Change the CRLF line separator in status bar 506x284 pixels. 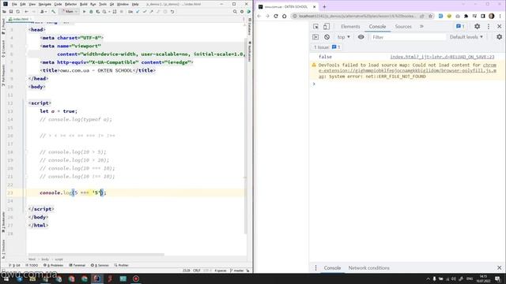[197, 271]
